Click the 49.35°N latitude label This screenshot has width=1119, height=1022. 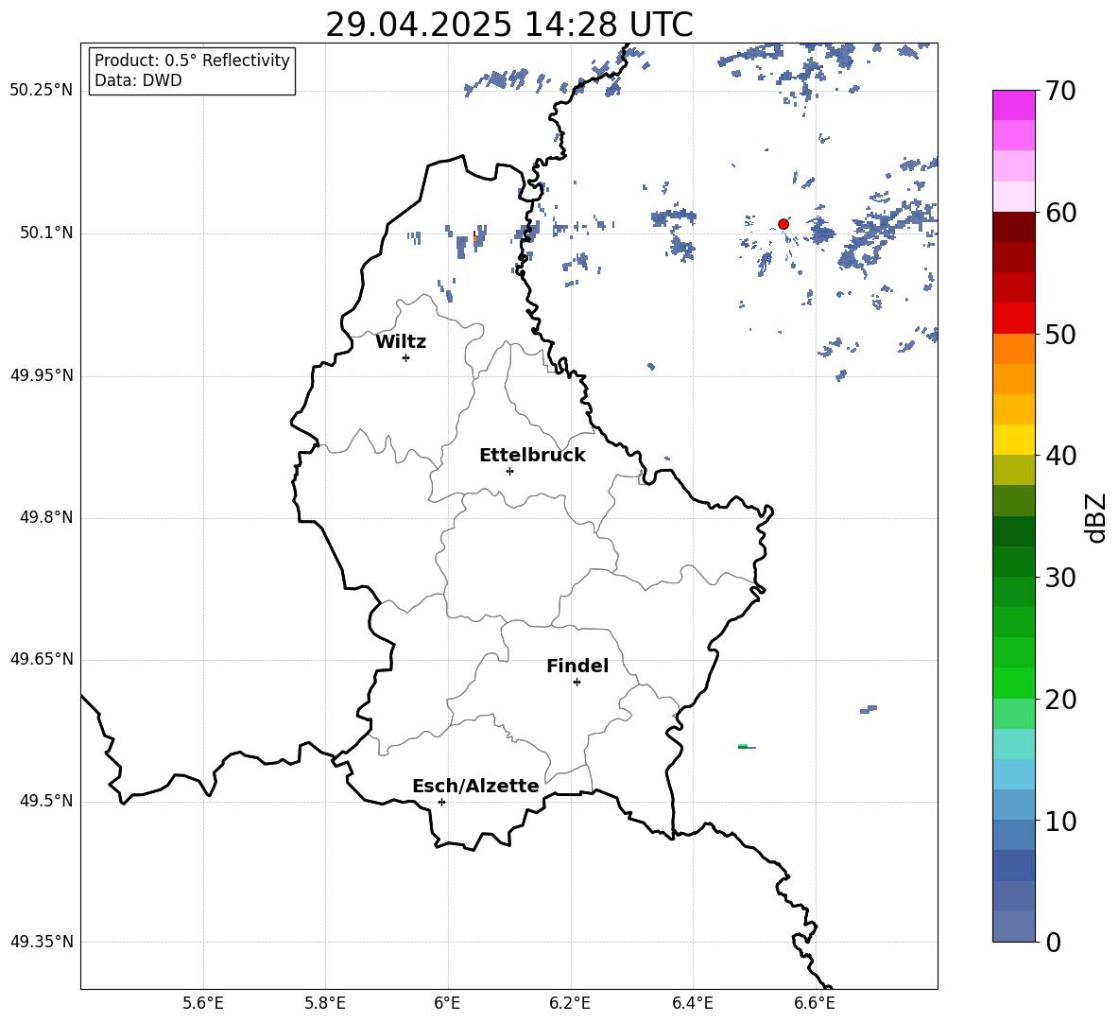42,942
